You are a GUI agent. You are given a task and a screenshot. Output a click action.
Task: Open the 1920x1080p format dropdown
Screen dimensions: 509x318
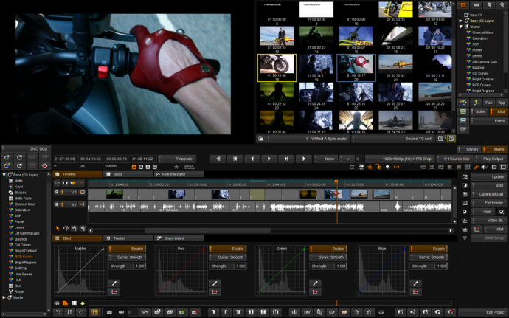401,159
